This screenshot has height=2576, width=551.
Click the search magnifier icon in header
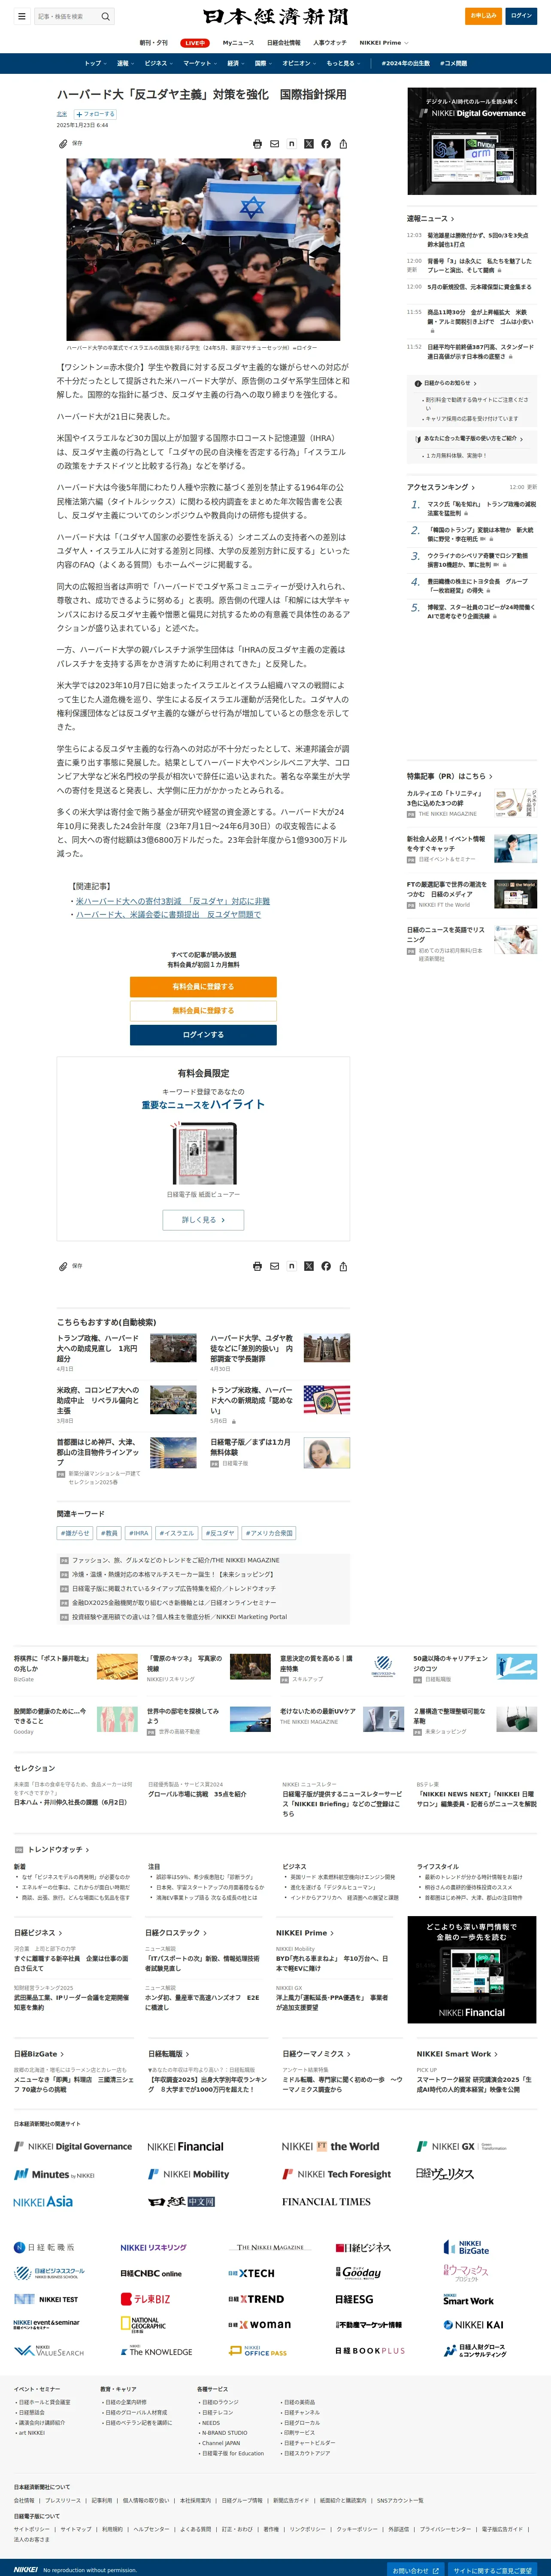pos(105,16)
